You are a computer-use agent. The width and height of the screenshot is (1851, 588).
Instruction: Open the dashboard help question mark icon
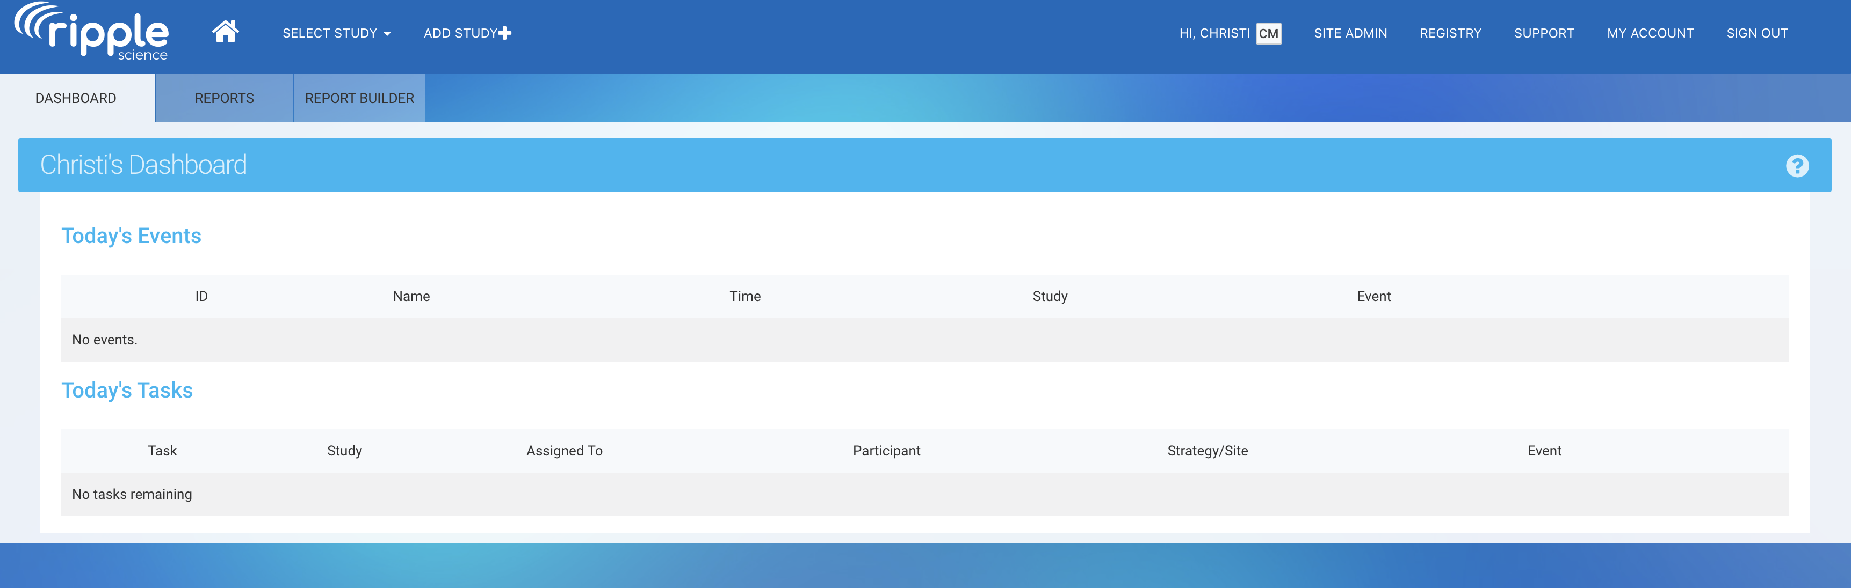click(1796, 166)
